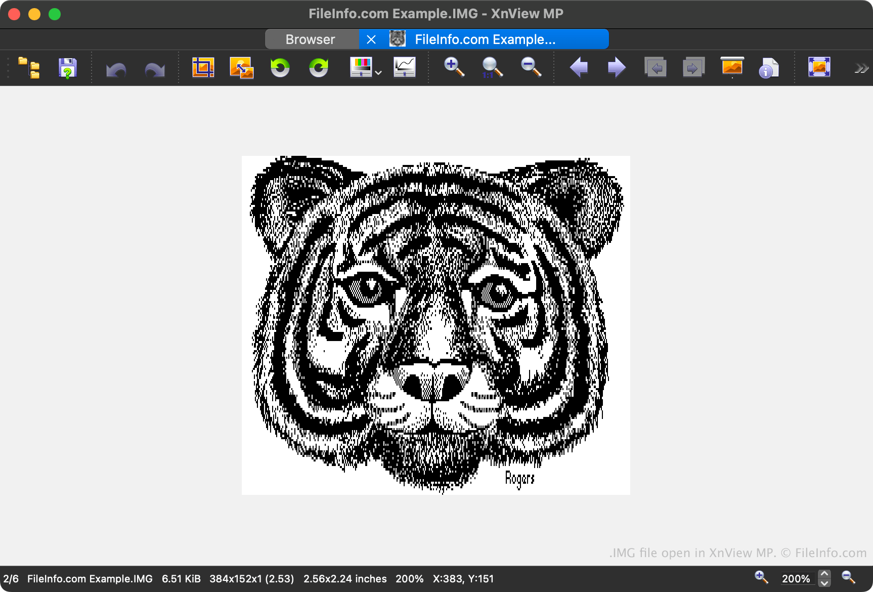Click the yellow minimize window button
The height and width of the screenshot is (592, 873).
pyautogui.click(x=34, y=14)
